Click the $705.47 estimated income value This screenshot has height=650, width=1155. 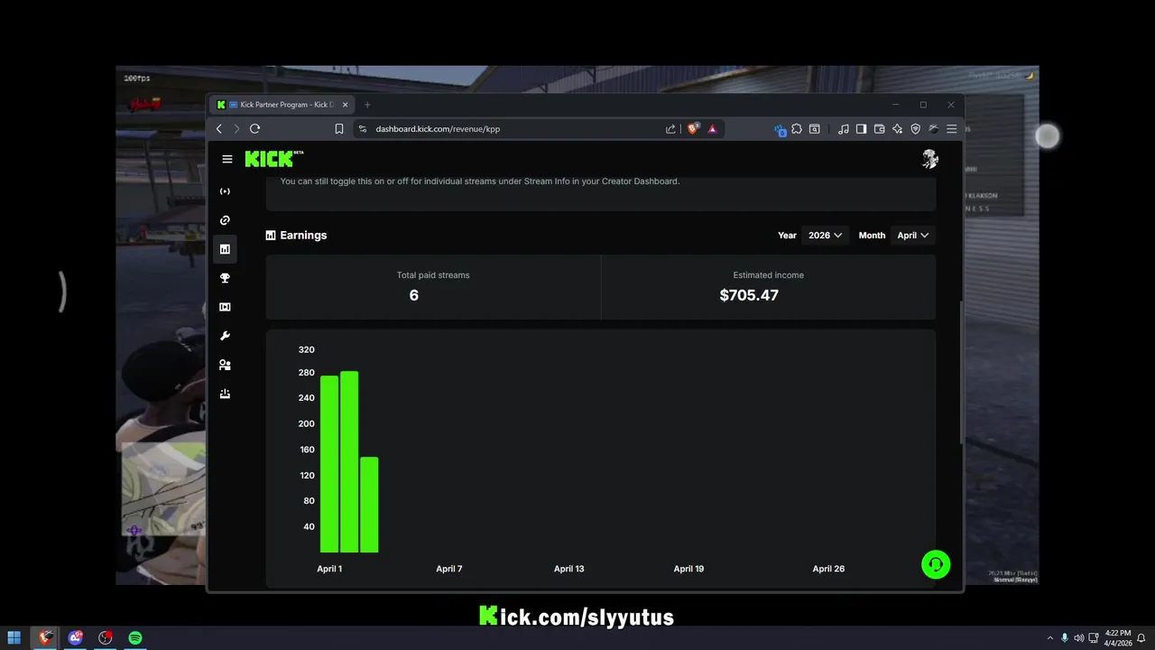749,295
